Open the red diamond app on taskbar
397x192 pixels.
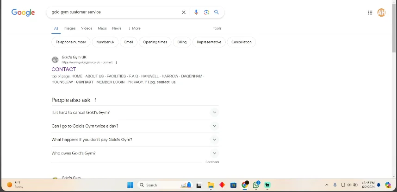[x=222, y=185]
